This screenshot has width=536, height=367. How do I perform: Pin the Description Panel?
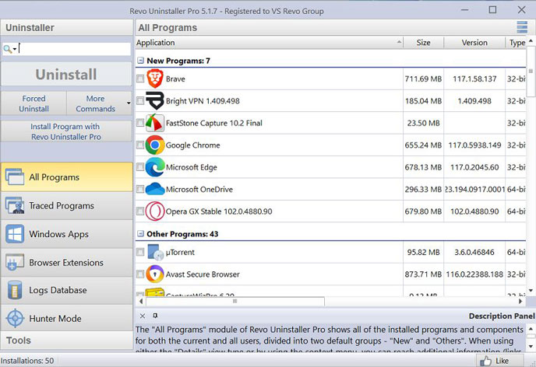155,316
